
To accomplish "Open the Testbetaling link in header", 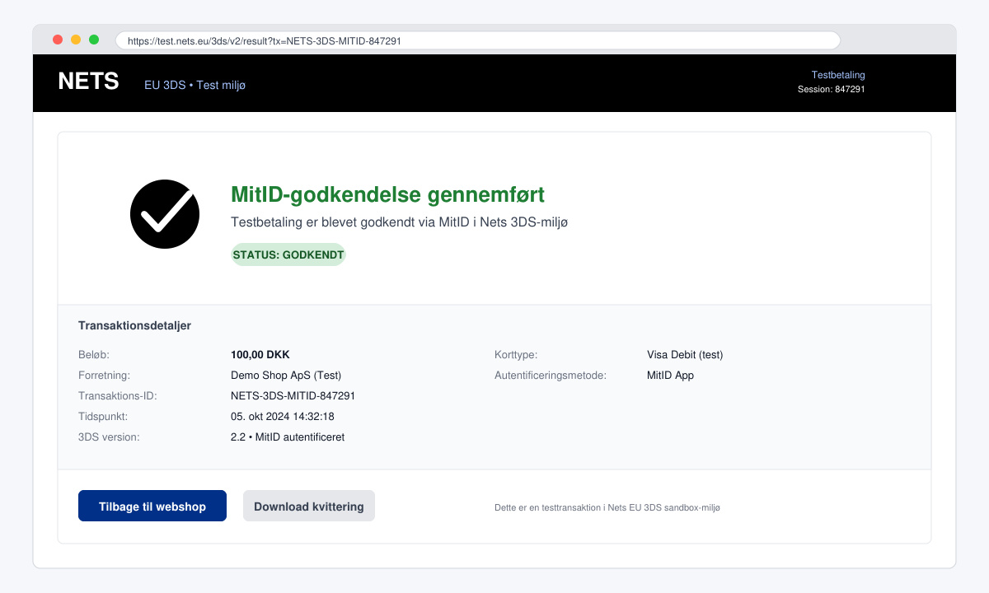I will [x=838, y=75].
